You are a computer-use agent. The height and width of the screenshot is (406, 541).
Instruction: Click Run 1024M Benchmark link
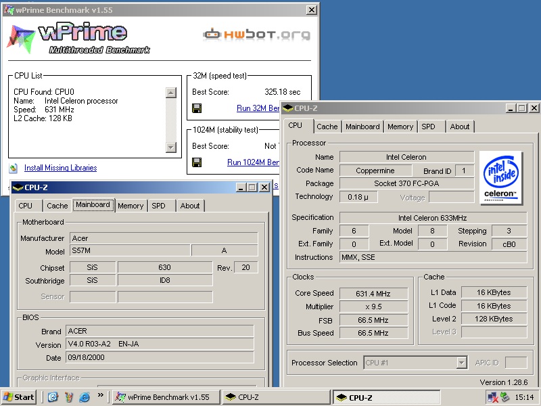pyautogui.click(x=253, y=162)
